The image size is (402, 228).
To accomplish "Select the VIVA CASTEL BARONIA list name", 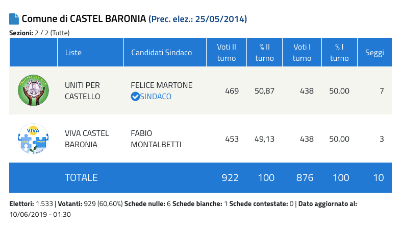I will 87,139.
